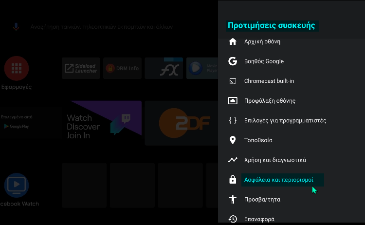Click the location pin icon
Image resolution: width=365 pixels, height=225 pixels.
click(233, 140)
